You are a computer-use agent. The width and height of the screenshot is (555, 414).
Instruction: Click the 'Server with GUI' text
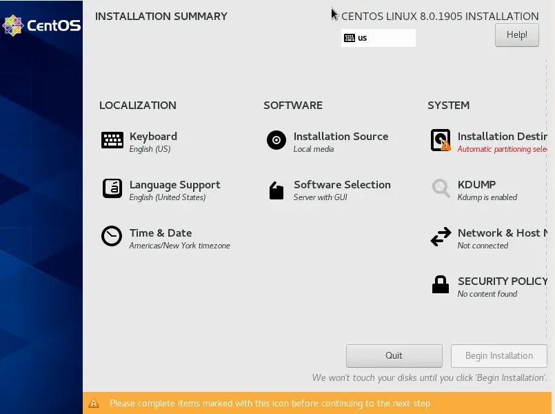321,197
